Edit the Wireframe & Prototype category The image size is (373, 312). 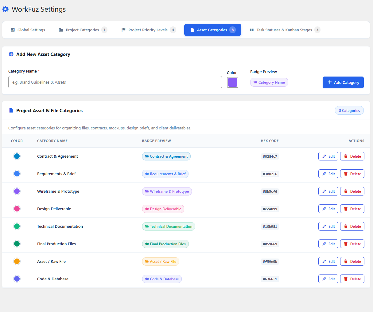[328, 191]
